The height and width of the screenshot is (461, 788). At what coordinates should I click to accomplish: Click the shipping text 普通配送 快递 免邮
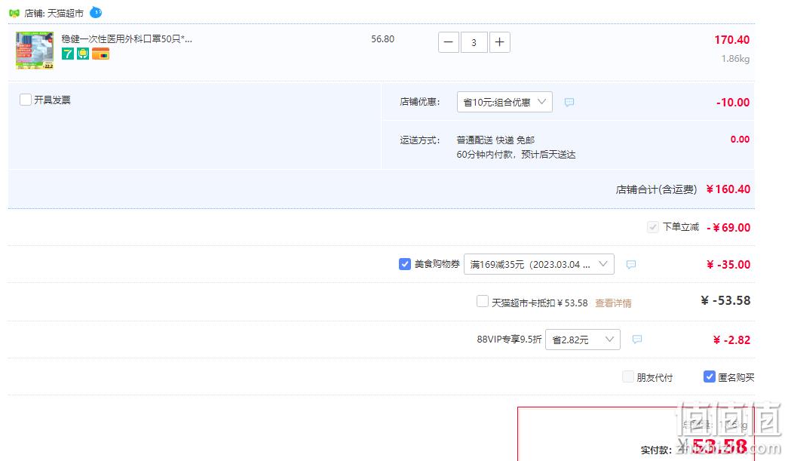(x=495, y=140)
